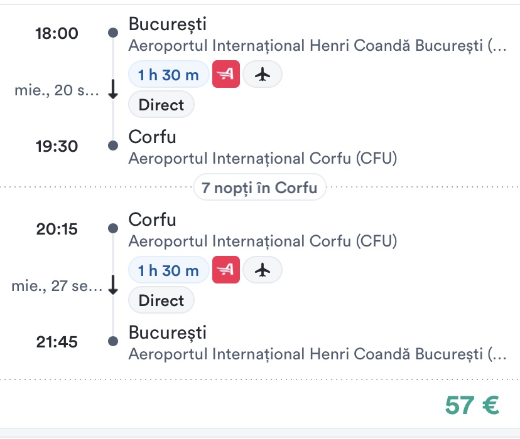Click the 57 € price
This screenshot has width=520, height=439.
coord(472,405)
